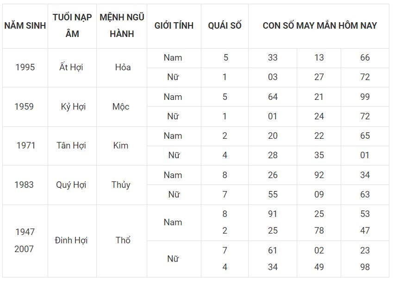Select the GIỚI TÍNH column header

[x=174, y=26]
